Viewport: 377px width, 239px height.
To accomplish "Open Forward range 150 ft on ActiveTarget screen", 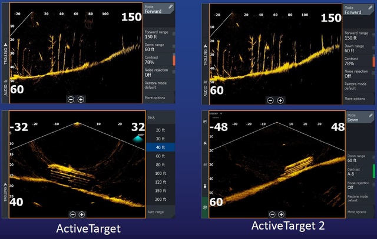I will click(x=159, y=34).
